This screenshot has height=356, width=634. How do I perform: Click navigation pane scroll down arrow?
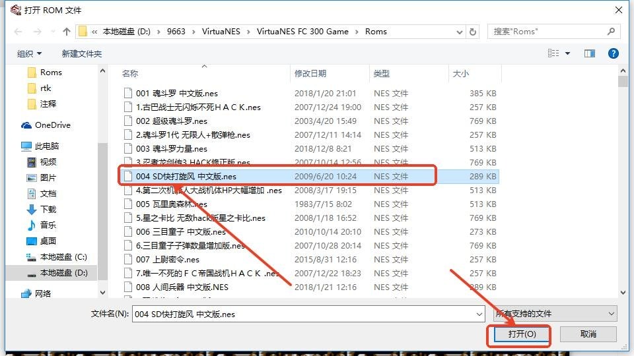click(103, 293)
